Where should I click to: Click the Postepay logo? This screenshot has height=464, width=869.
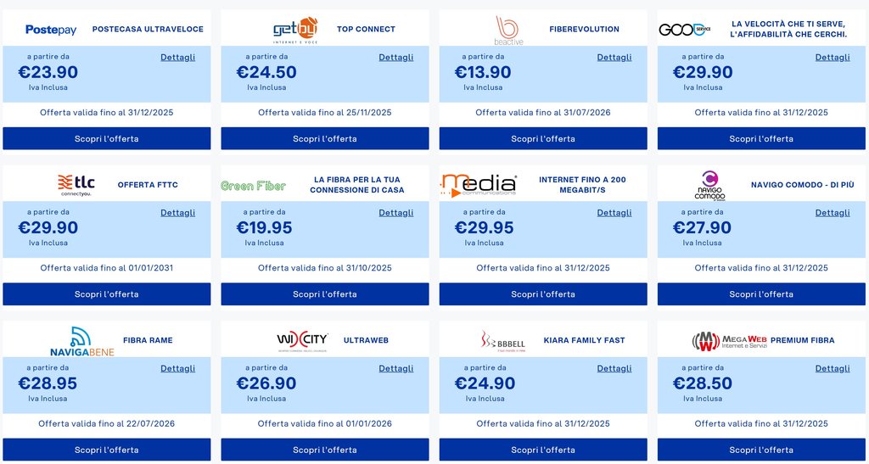click(51, 30)
